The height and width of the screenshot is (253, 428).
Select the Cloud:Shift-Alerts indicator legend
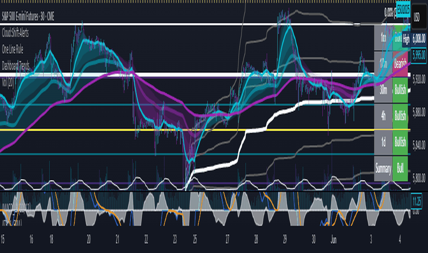15,34
